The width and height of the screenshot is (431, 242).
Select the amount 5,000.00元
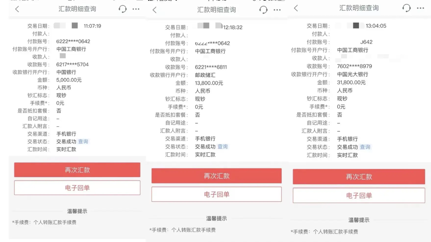coord(69,80)
